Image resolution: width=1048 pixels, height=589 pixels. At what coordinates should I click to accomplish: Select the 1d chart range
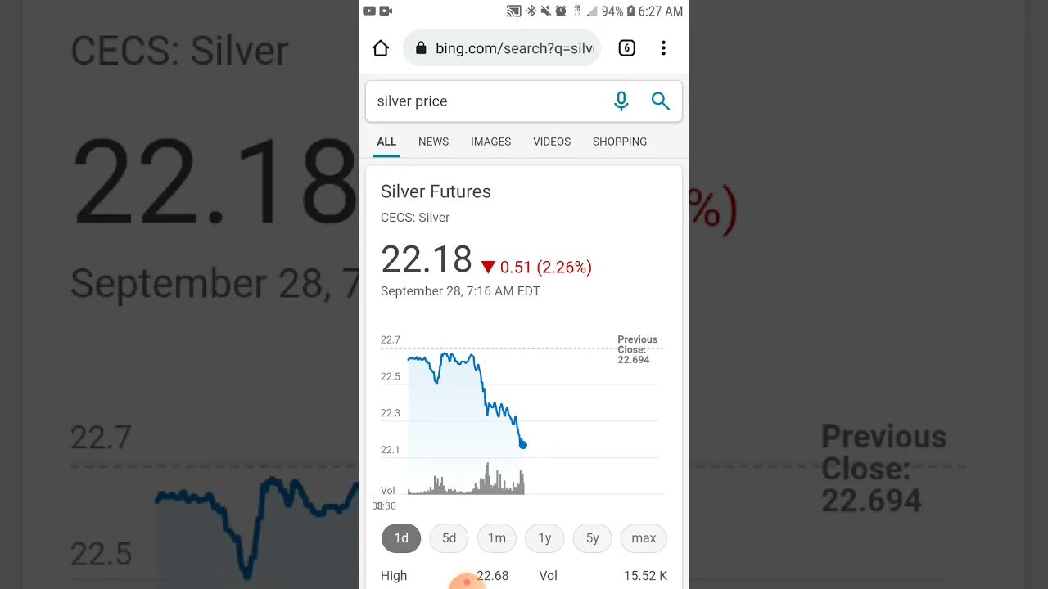[x=401, y=538]
